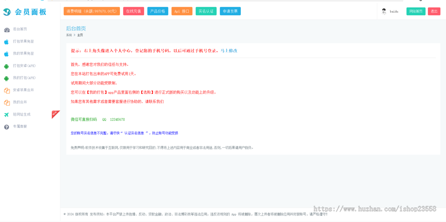Image resolution: width=446 pixels, height=222 pixels.
Task: Go to 我的合并 in the sidebar
Action: point(20,102)
